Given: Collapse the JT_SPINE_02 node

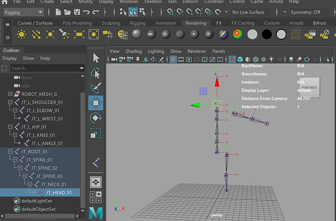Looking at the screenshot, I should coord(20,168).
